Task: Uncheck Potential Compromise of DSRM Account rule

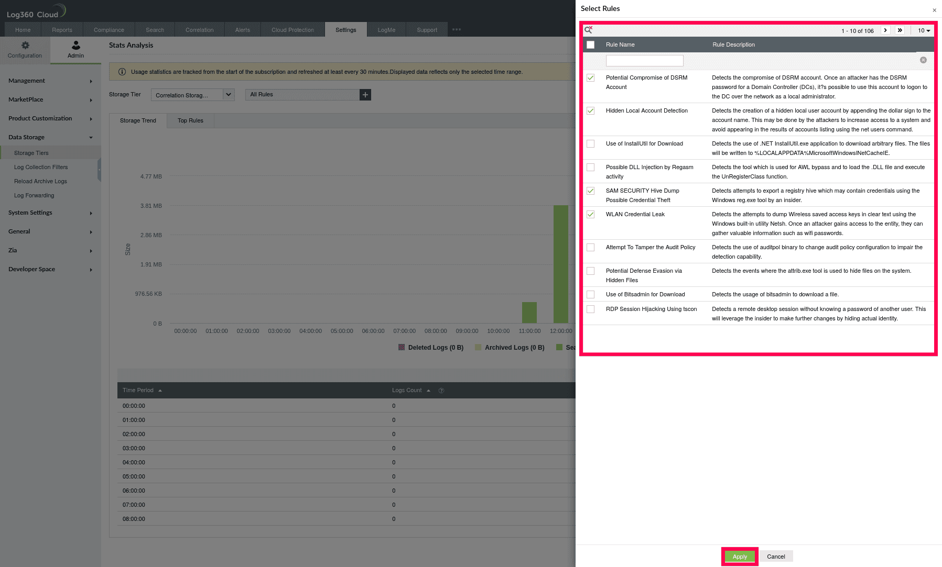Action: pyautogui.click(x=591, y=78)
